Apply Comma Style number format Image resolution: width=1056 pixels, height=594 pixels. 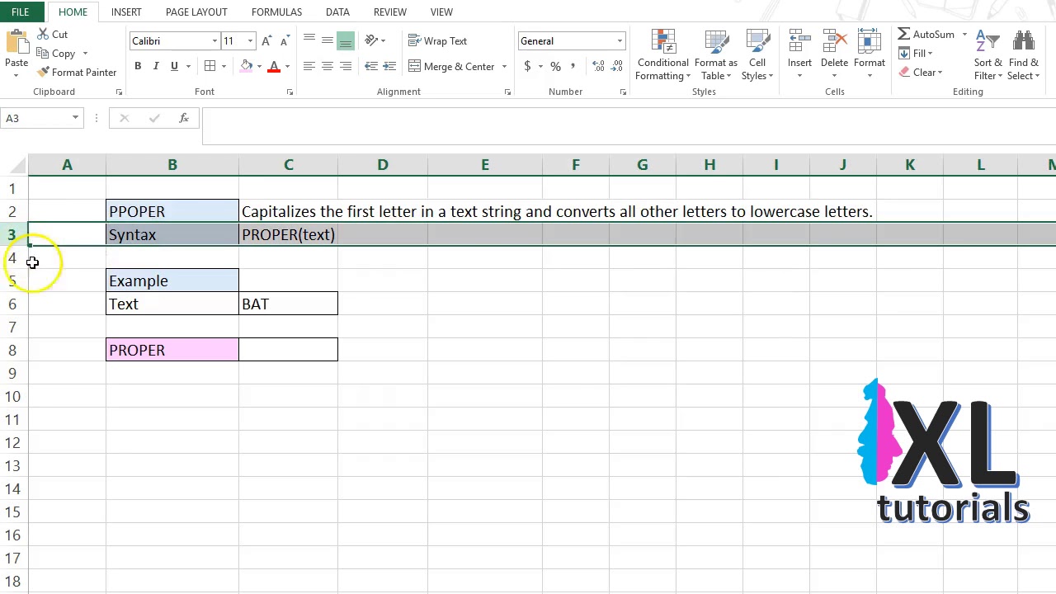(x=573, y=67)
